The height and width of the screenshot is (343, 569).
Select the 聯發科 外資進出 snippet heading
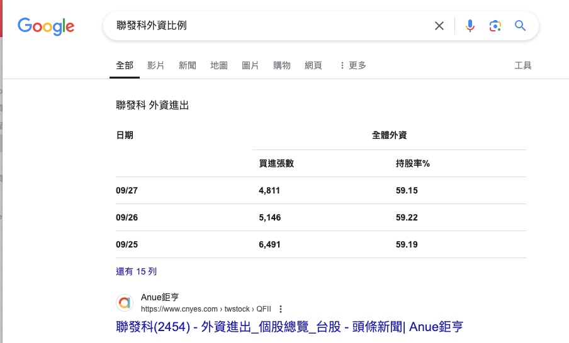pyautogui.click(x=152, y=106)
